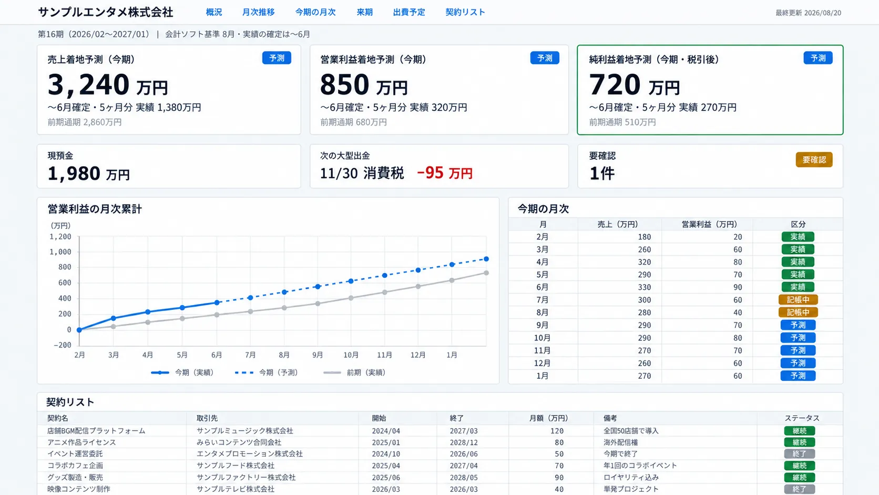Select the 3,240 万円 sales forecast value
Viewport: 879px width, 495px height.
pos(108,85)
